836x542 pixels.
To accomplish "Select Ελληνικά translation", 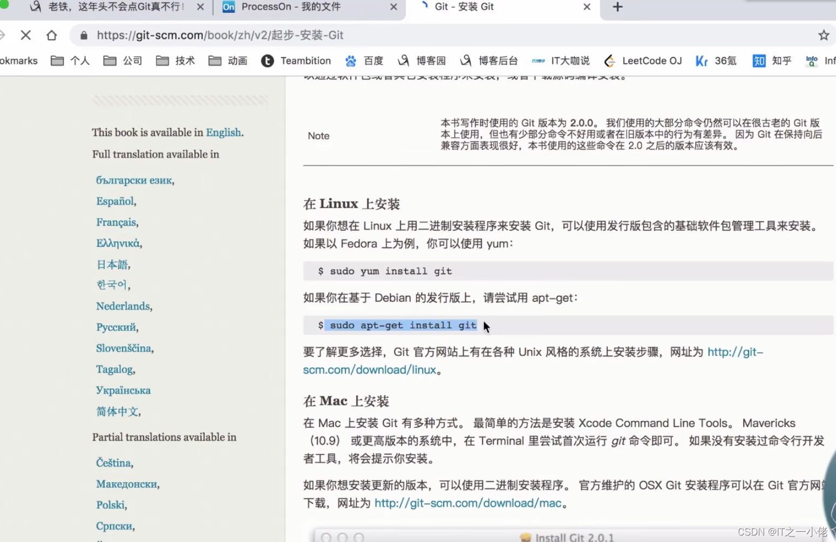I will point(118,243).
